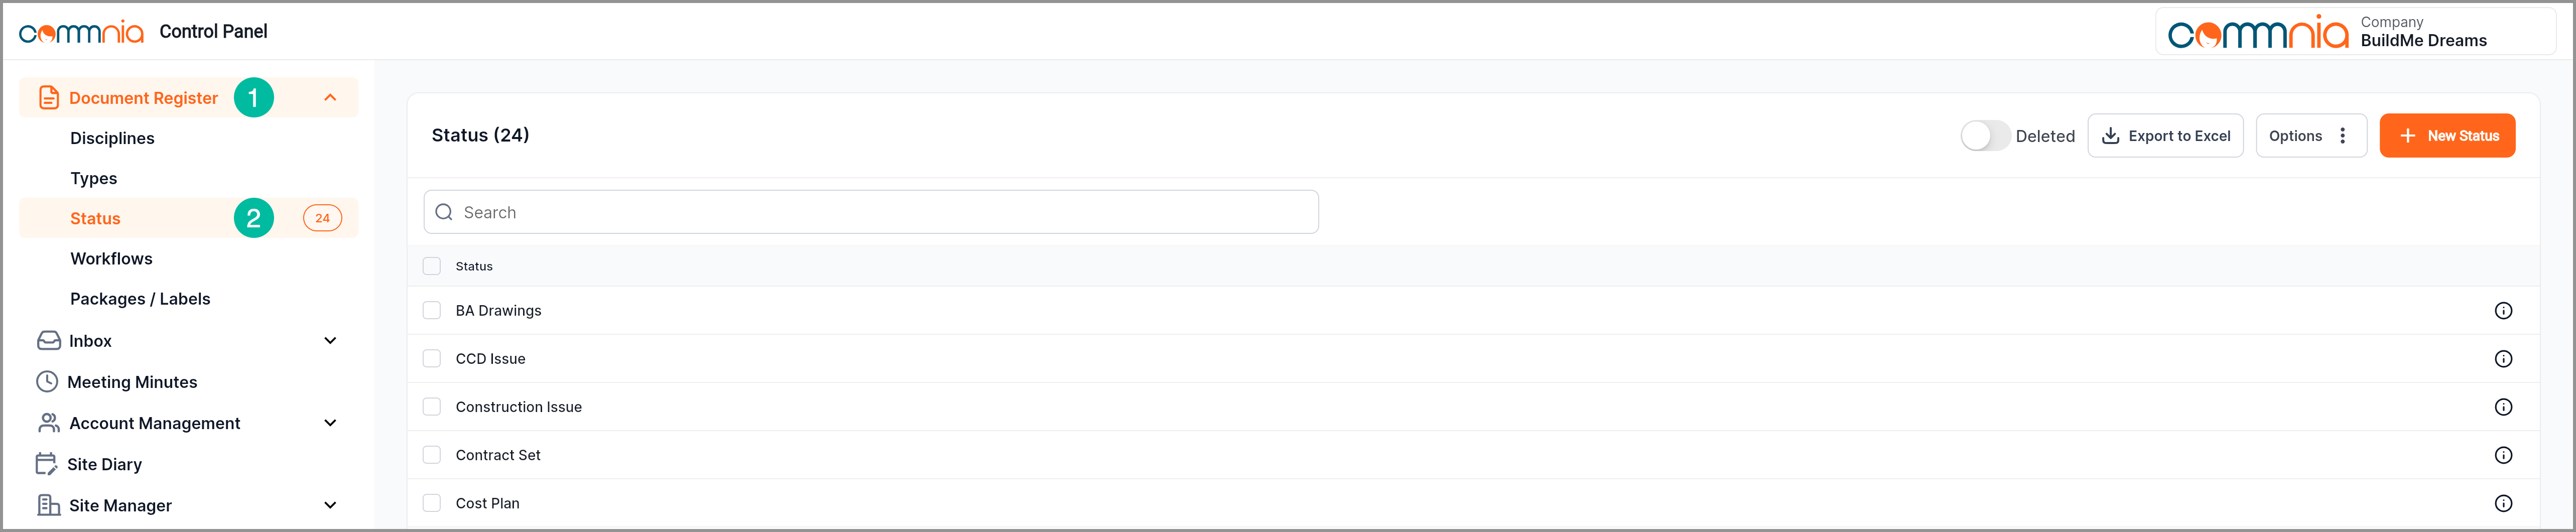The image size is (2576, 532).
Task: Click into the Search field
Action: pyautogui.click(x=870, y=213)
